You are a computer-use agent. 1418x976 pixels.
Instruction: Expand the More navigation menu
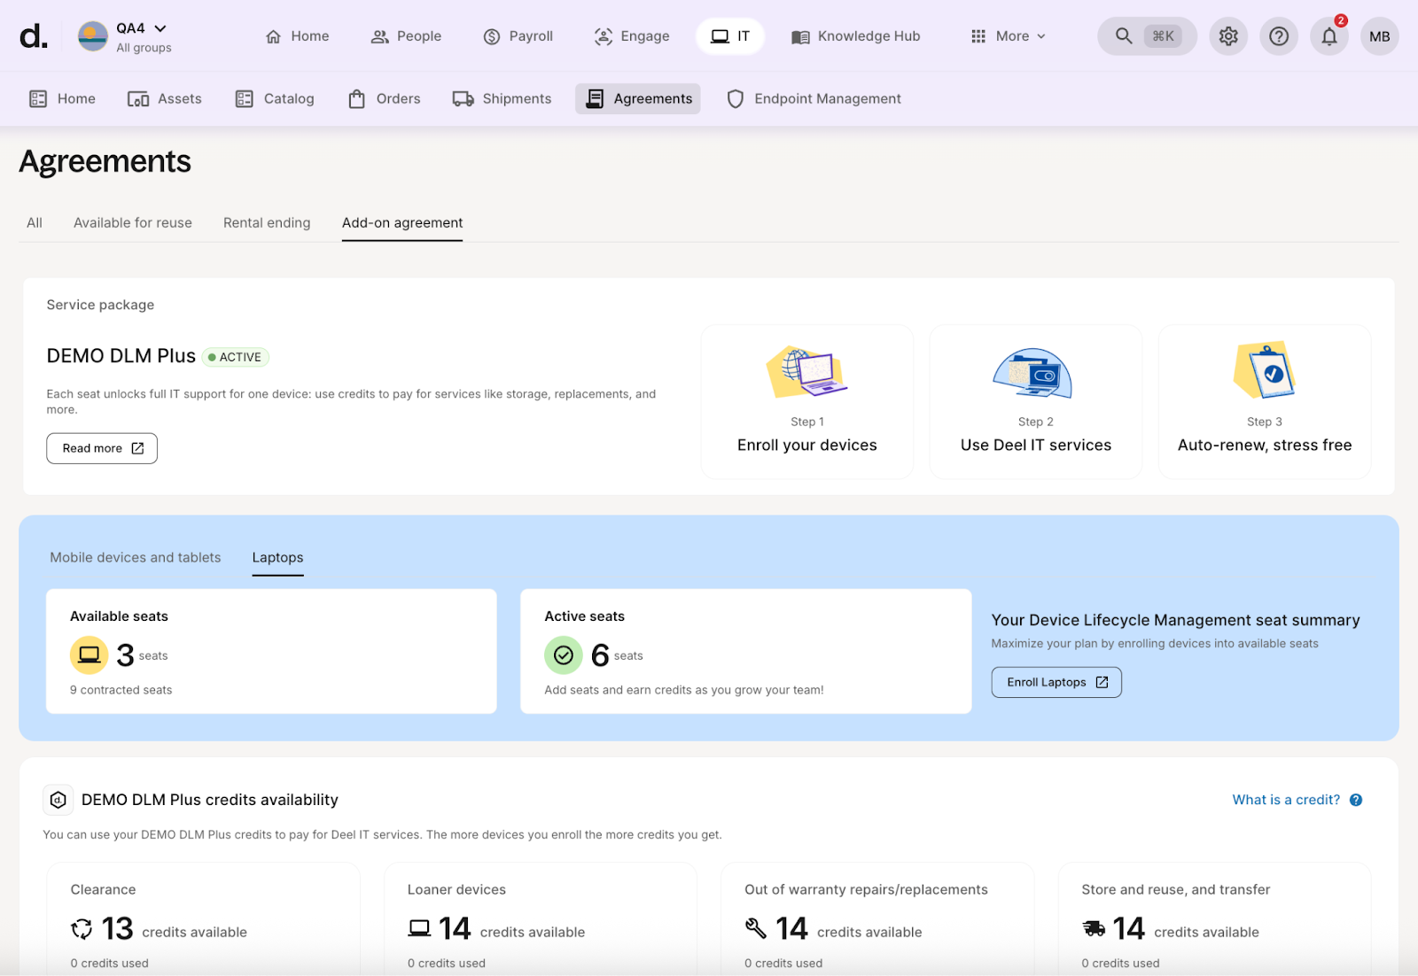(1009, 36)
